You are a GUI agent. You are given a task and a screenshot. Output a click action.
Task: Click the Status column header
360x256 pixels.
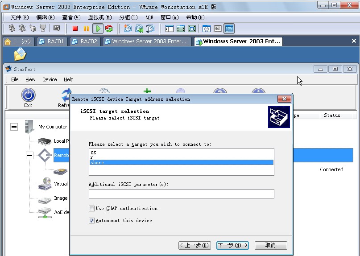332,115
